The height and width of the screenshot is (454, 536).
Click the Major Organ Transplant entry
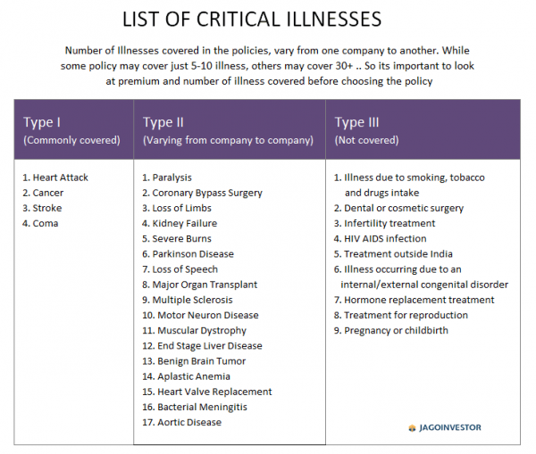tap(200, 285)
